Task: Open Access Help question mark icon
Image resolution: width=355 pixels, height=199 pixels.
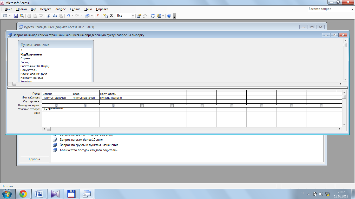Action: tap(169, 16)
